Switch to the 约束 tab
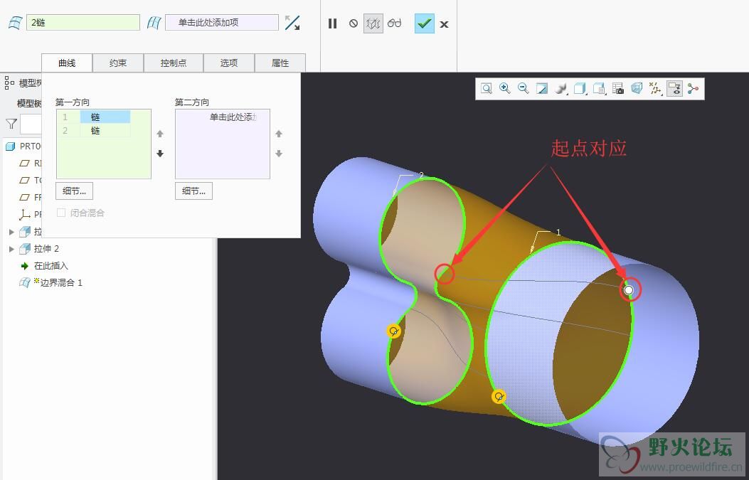 click(x=118, y=63)
